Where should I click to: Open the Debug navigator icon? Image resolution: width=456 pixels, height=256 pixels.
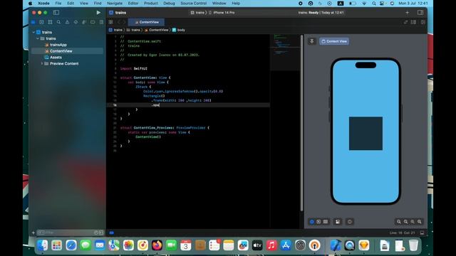[84, 22]
